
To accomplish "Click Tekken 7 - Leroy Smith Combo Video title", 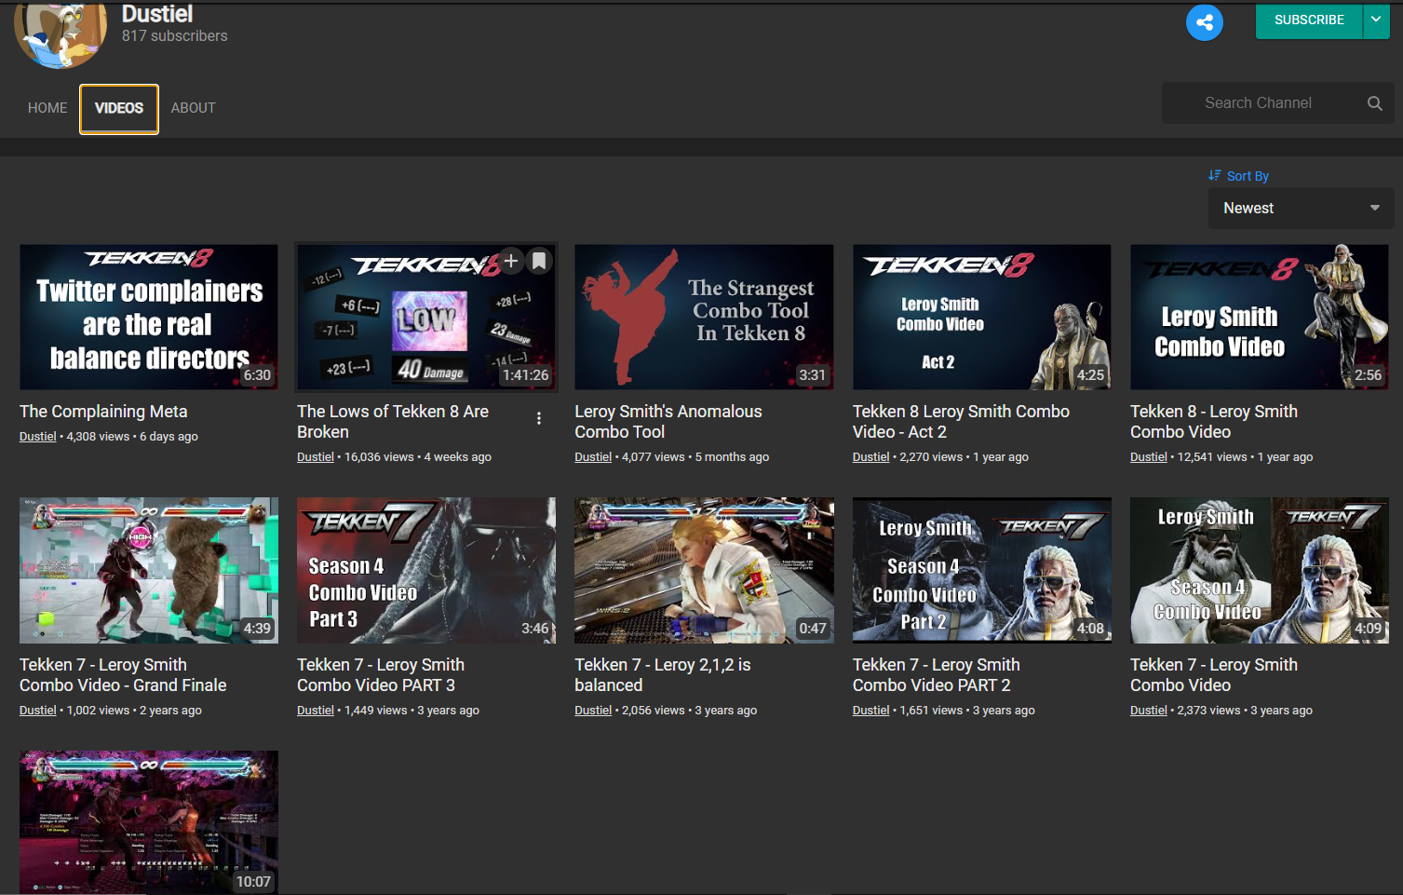I will (x=1213, y=675).
